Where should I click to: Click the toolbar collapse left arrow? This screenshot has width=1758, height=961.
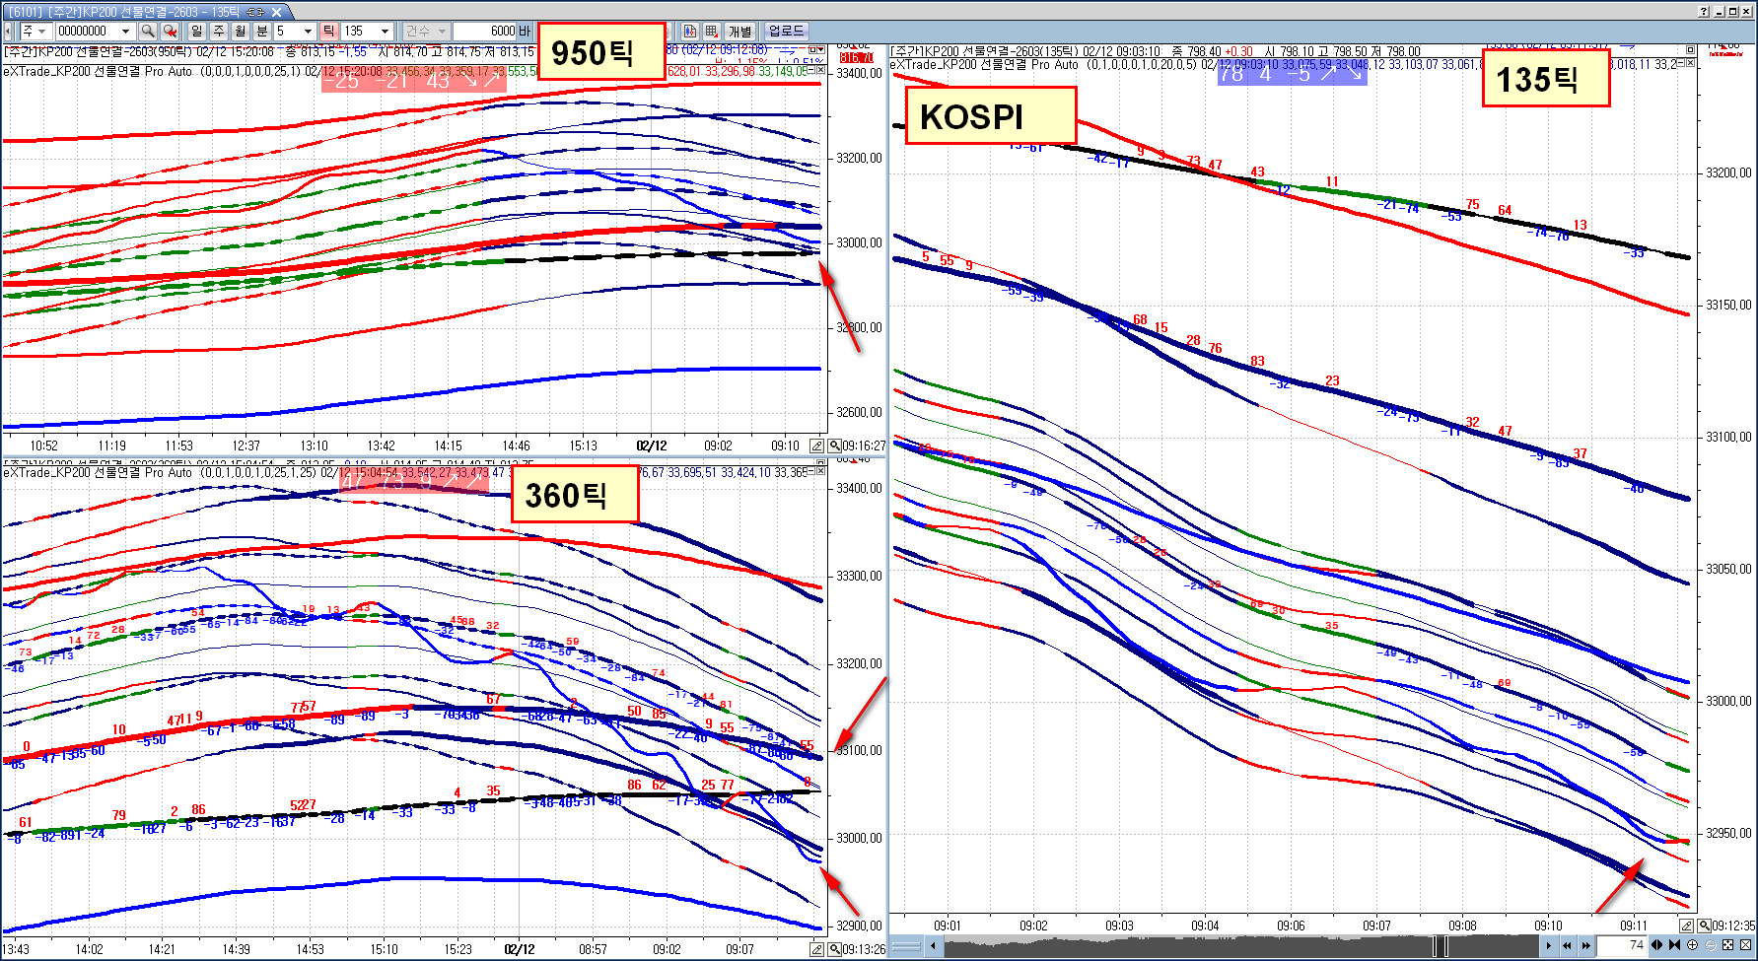(8, 32)
